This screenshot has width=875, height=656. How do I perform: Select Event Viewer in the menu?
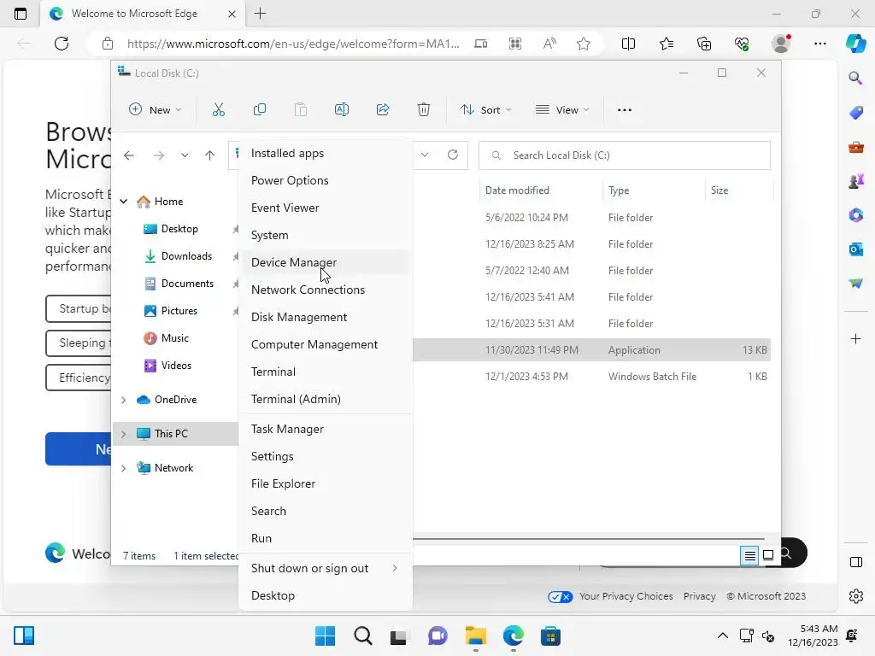pos(326,208)
